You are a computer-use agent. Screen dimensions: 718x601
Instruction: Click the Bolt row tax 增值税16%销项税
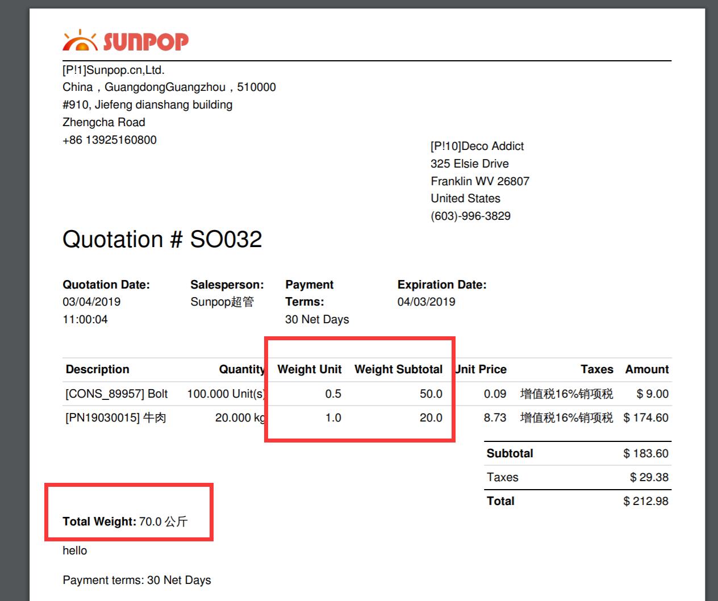(567, 394)
